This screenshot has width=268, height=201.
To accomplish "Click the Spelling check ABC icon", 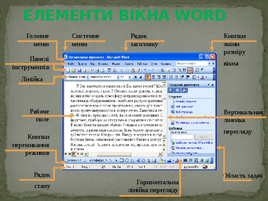I will click(109, 70).
